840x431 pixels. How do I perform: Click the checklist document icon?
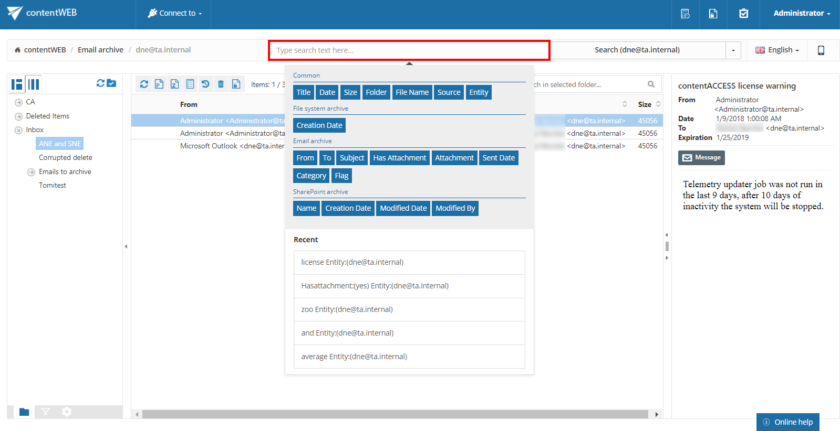click(190, 84)
